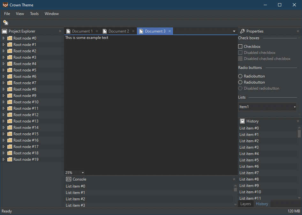Click the Project Explorer panel icon

point(4,31)
